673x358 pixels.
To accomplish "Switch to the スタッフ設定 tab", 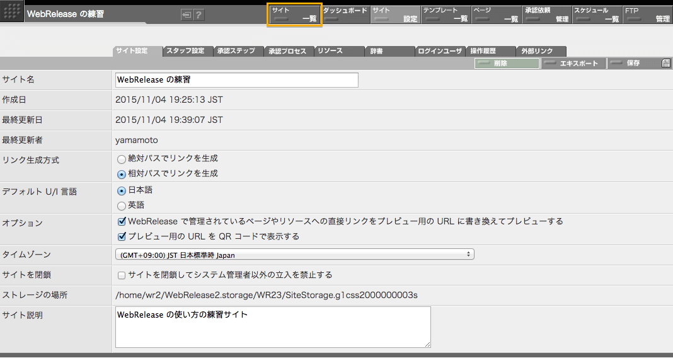I will (x=188, y=50).
